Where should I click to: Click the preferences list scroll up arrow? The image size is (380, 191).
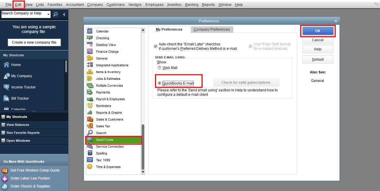(x=143, y=30)
